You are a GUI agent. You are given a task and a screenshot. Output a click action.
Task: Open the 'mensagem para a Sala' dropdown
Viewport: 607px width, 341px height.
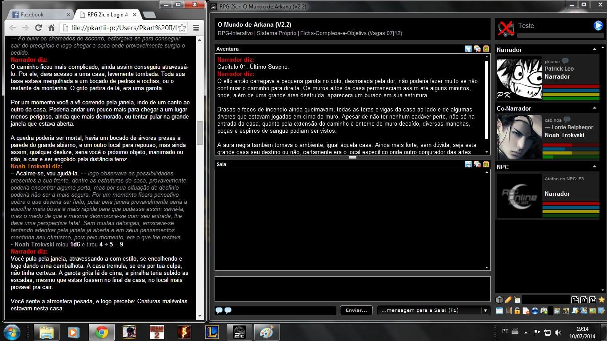point(485,311)
